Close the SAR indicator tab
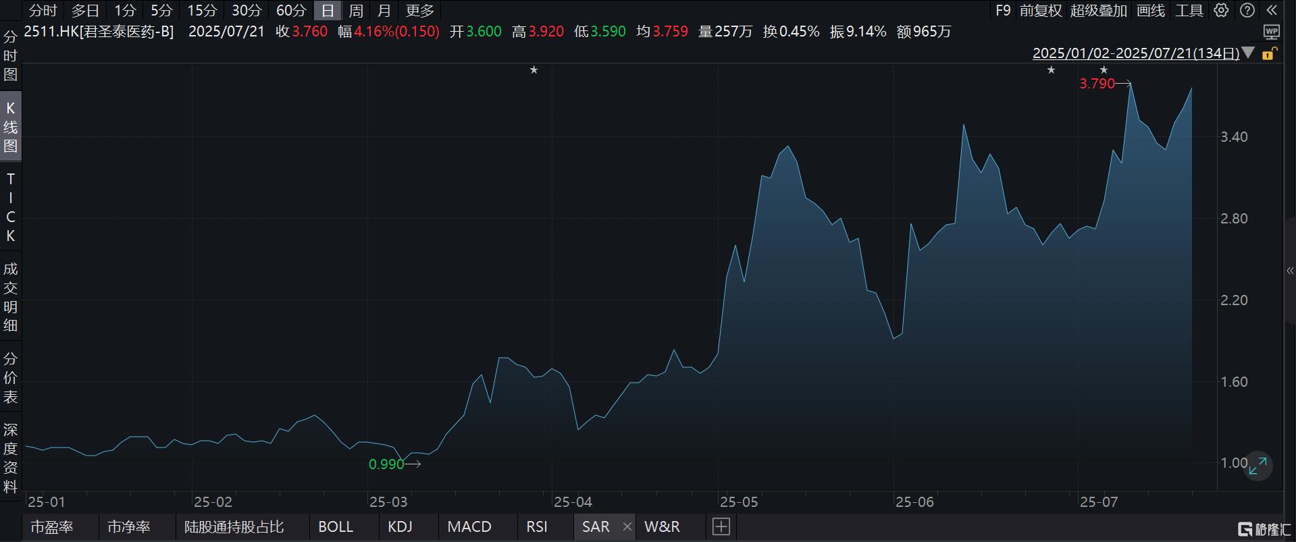 pos(627,526)
